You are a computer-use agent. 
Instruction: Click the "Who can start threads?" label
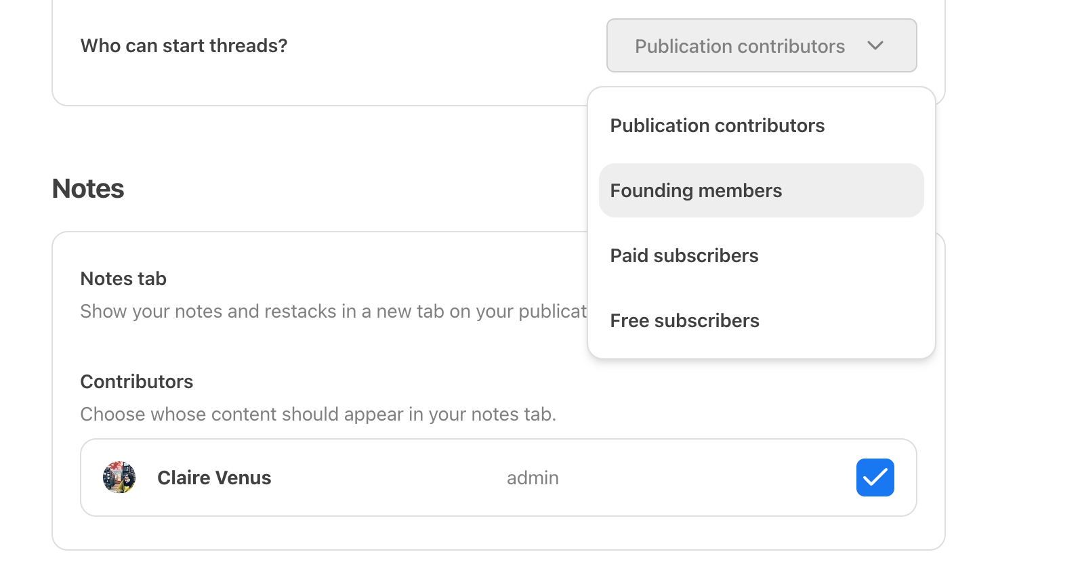tap(184, 46)
